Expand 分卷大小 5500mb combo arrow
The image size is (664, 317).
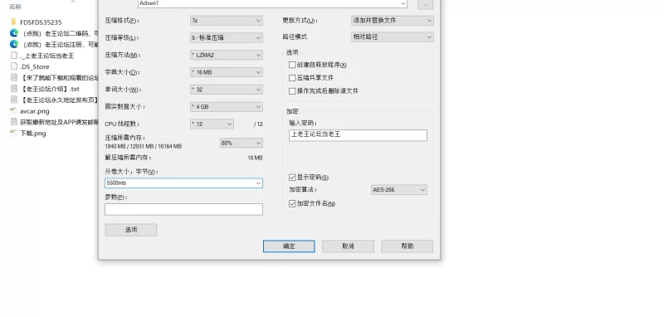[258, 183]
